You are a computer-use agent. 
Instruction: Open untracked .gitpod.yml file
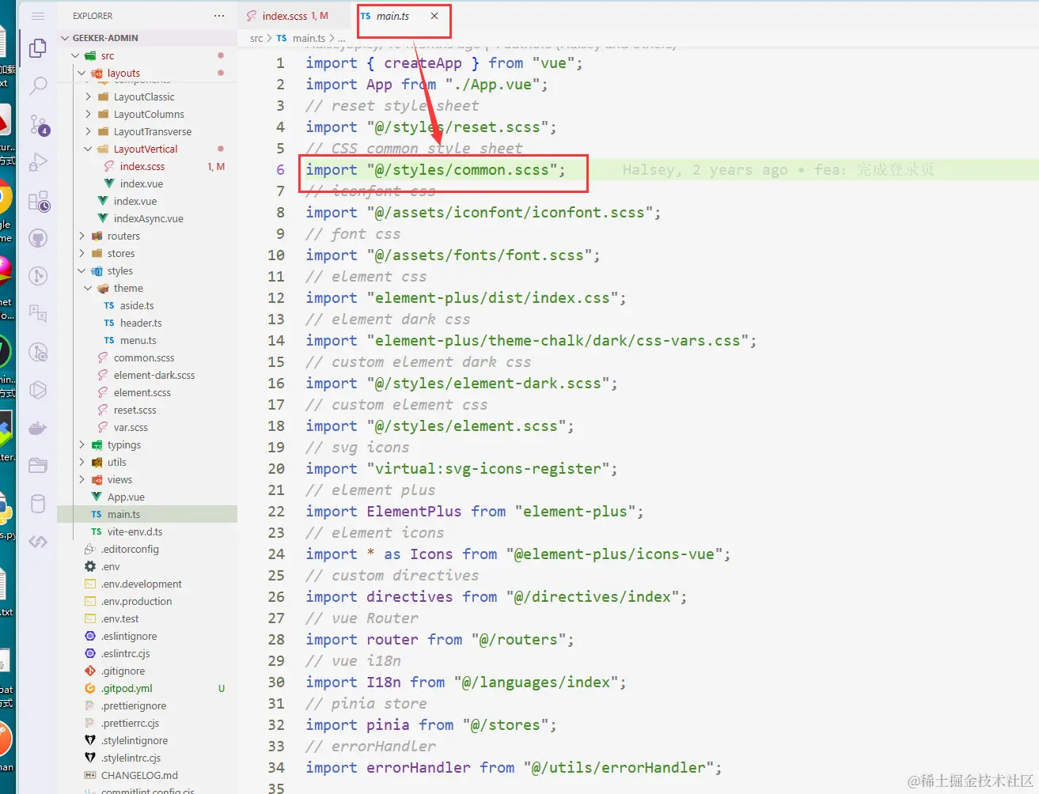(127, 688)
